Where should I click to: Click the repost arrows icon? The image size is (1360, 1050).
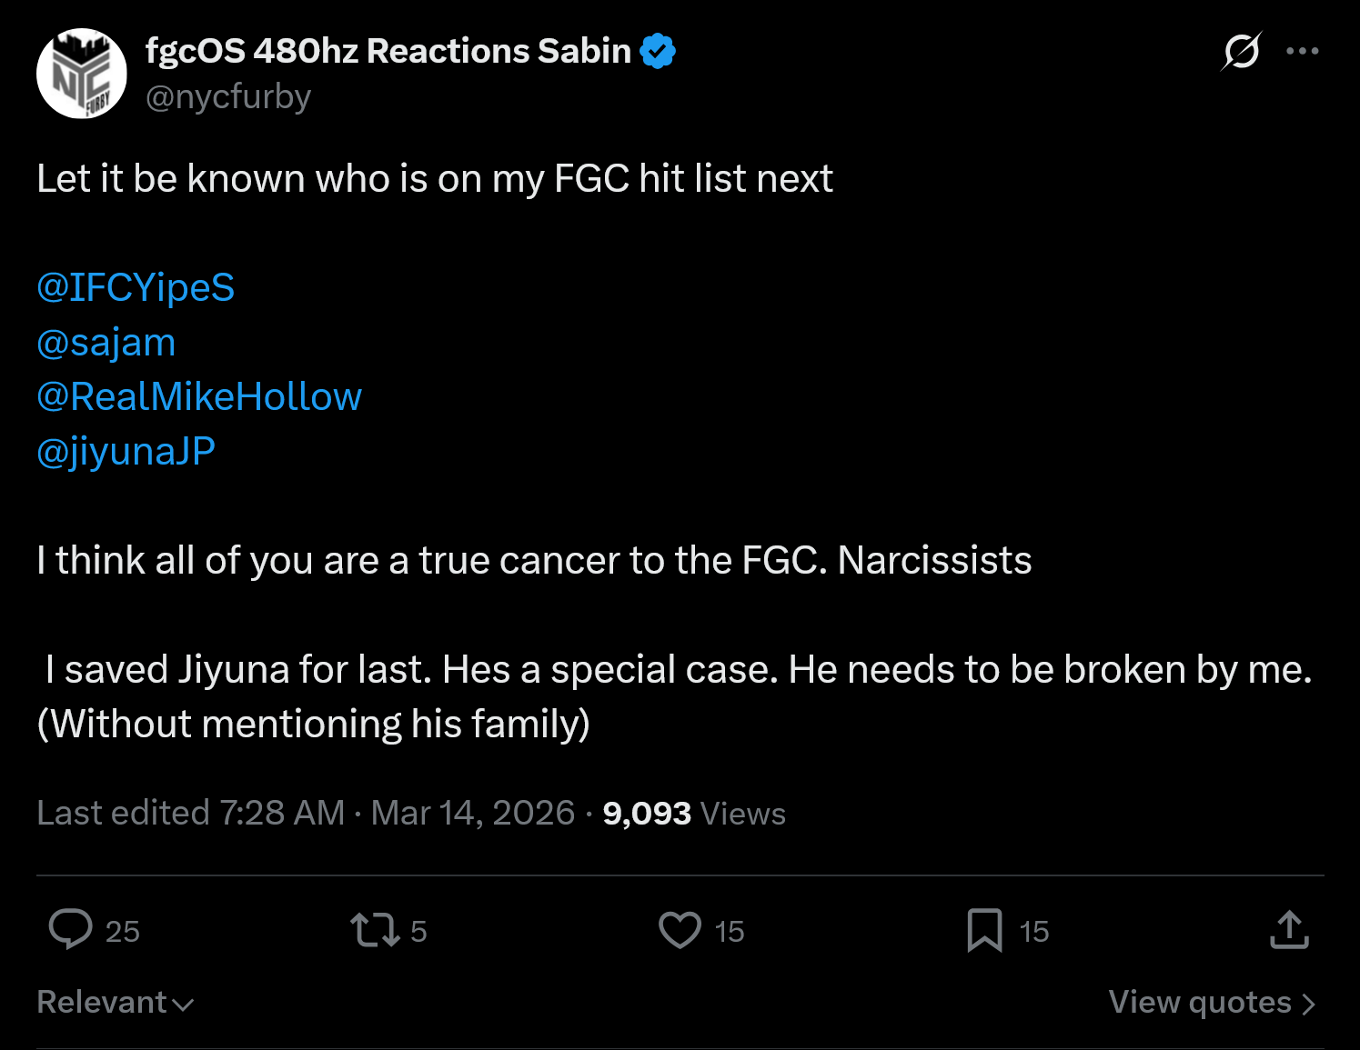375,930
